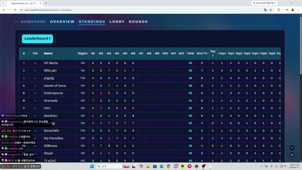Open the red circular taskbar app
Viewport: 302px width, 170px height.
(189, 166)
